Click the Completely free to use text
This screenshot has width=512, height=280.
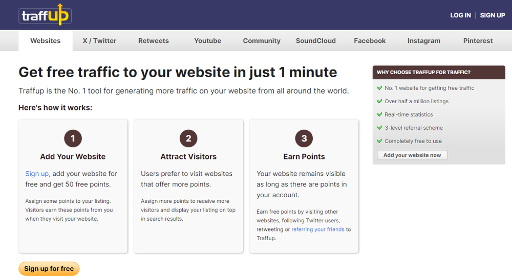[x=413, y=141]
